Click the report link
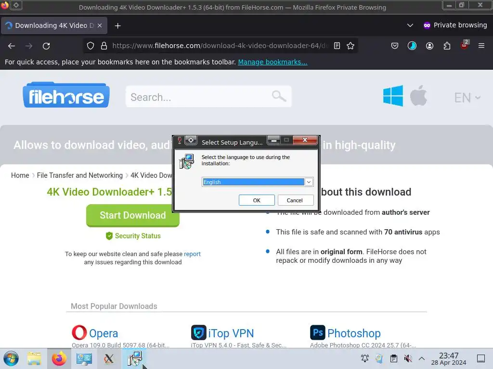 click(192, 254)
